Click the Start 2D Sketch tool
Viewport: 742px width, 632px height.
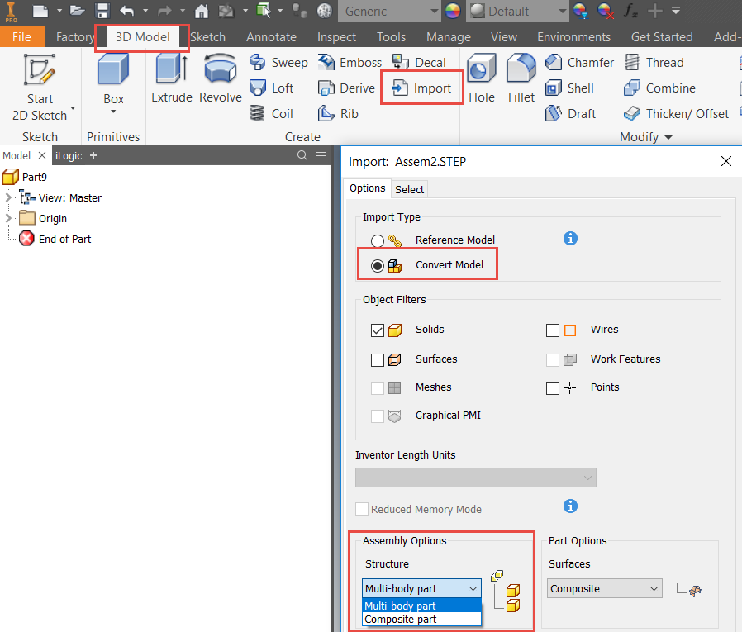click(40, 88)
